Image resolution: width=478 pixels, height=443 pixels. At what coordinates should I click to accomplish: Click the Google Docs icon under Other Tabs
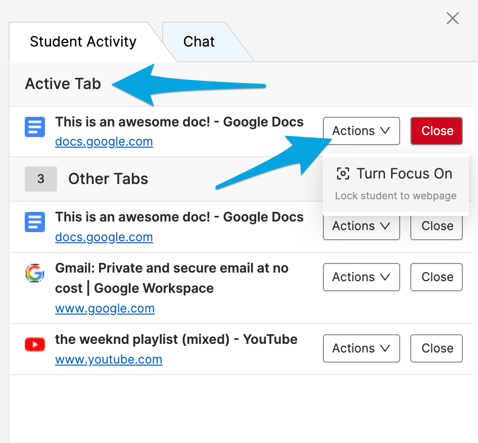tap(34, 222)
